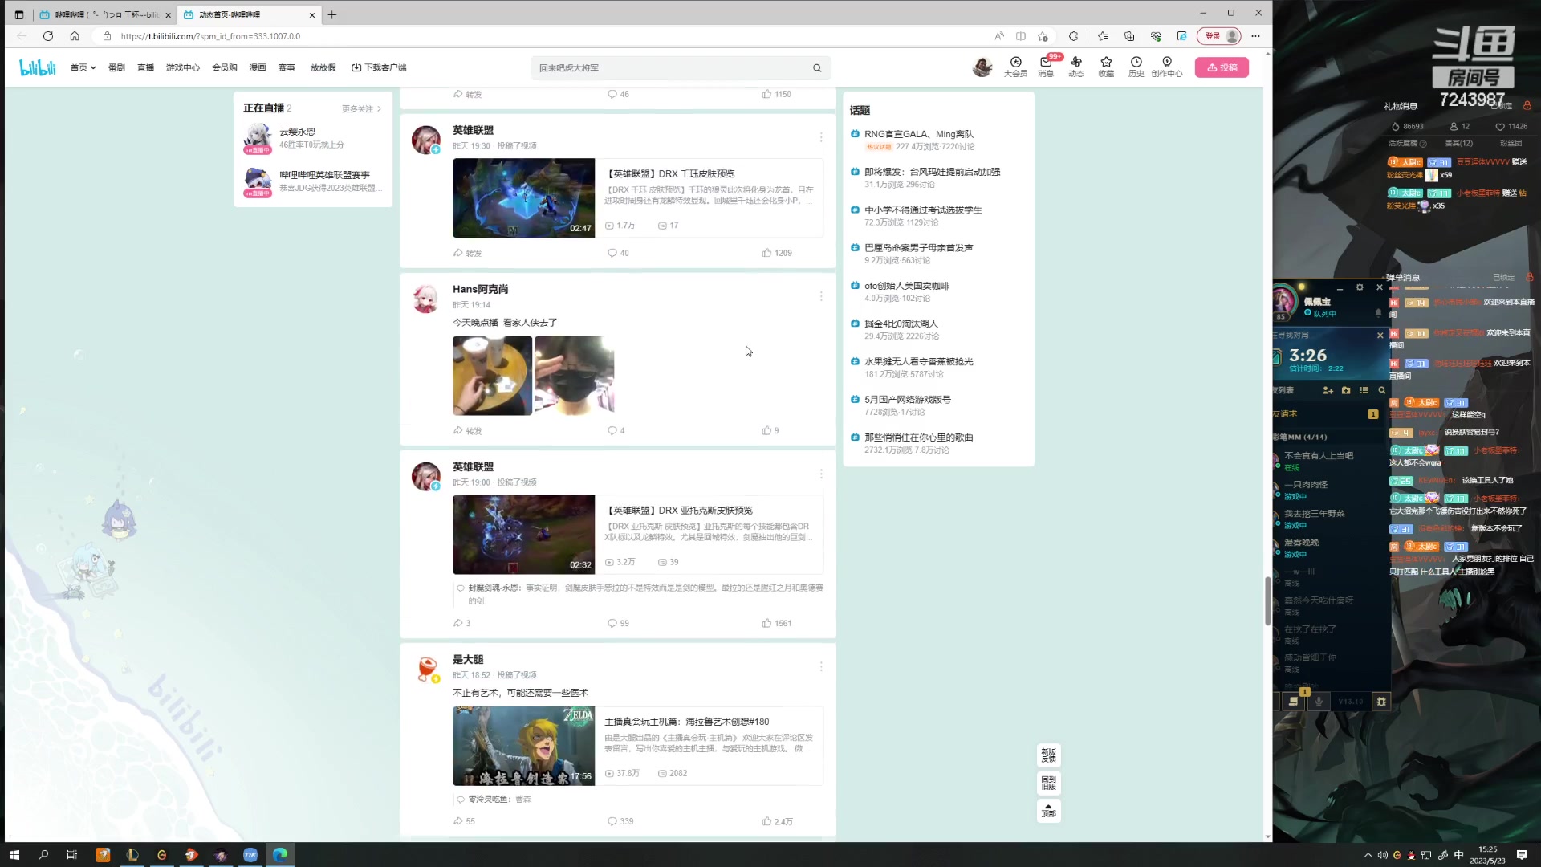The image size is (1541, 867).
Task: Click the user avatar in the bilibili header
Action: click(x=982, y=67)
